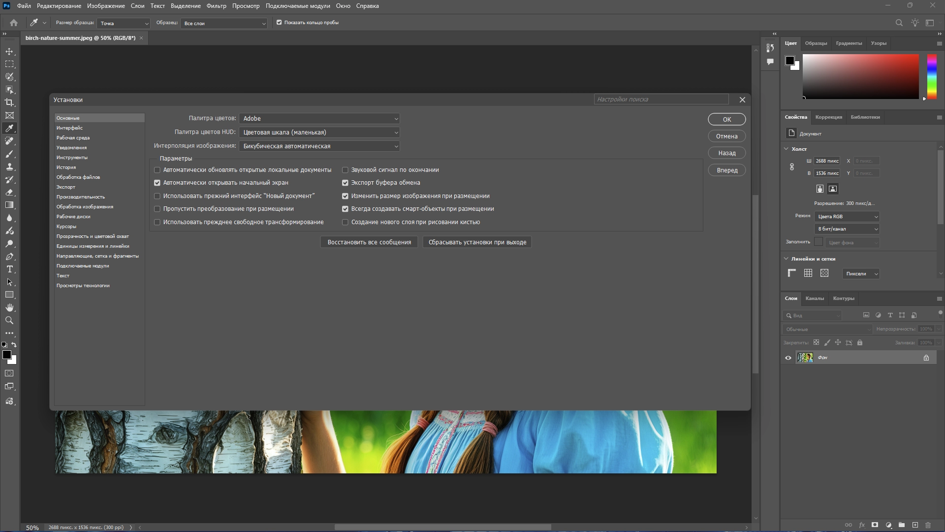The image size is (945, 532).
Task: Hide the Фон layer via eye icon
Action: pyautogui.click(x=788, y=358)
